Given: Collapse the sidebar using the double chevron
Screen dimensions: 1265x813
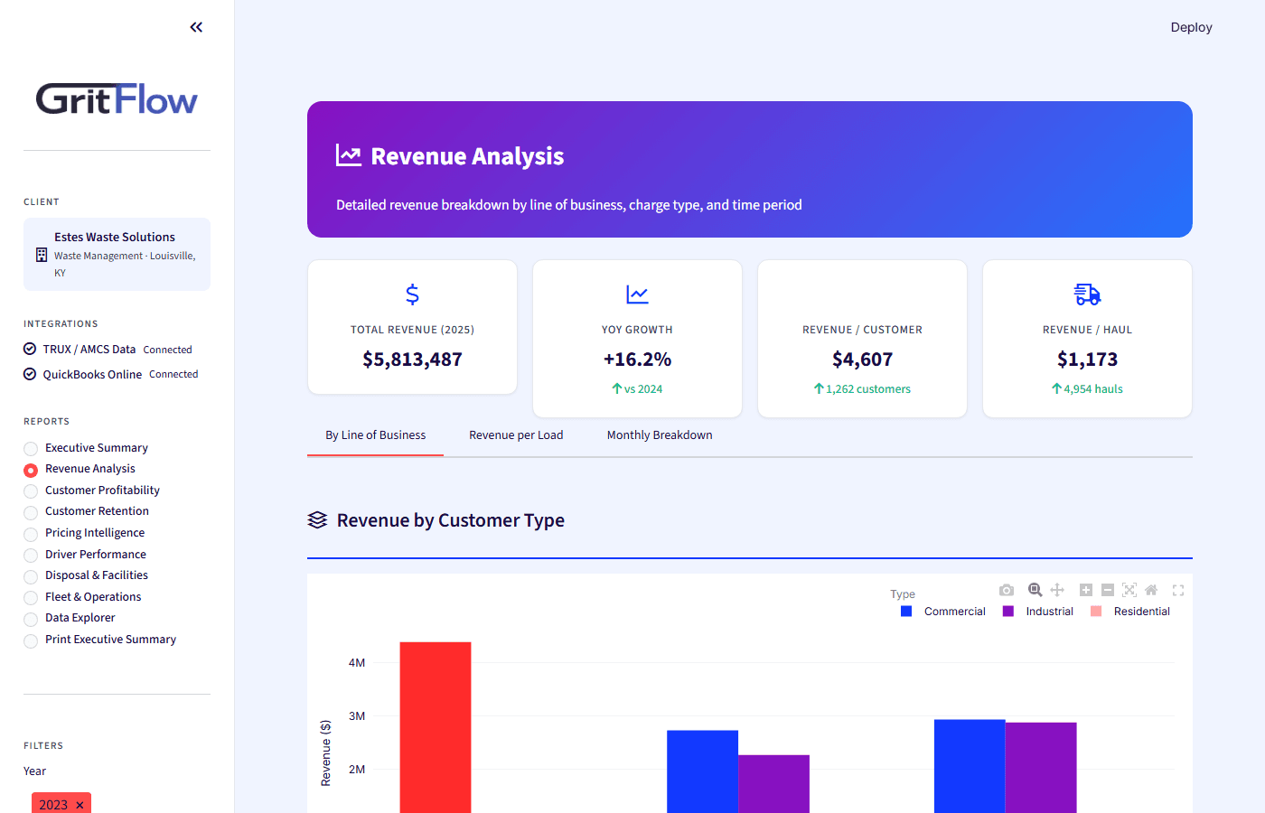Looking at the screenshot, I should pyautogui.click(x=196, y=27).
